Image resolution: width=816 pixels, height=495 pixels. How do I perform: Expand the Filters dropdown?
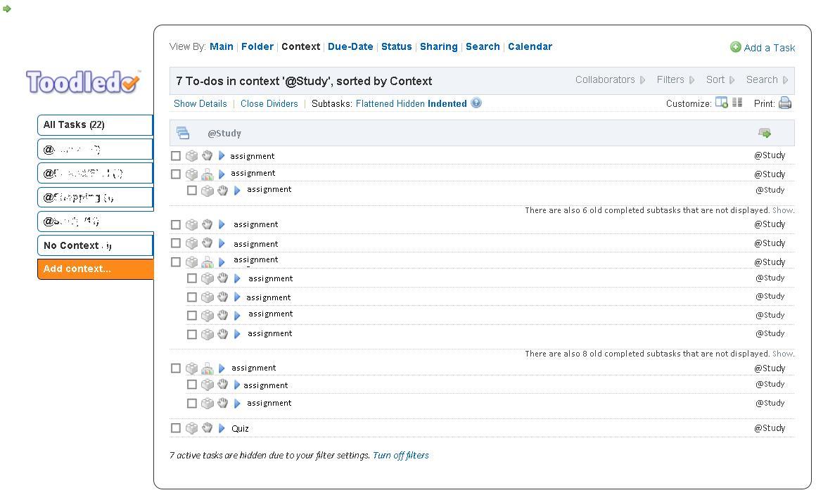click(675, 80)
